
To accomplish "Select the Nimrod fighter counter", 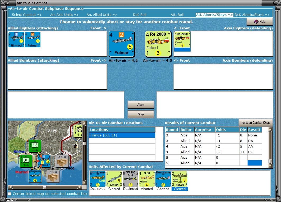I will pyautogui.click(x=16, y=40).
